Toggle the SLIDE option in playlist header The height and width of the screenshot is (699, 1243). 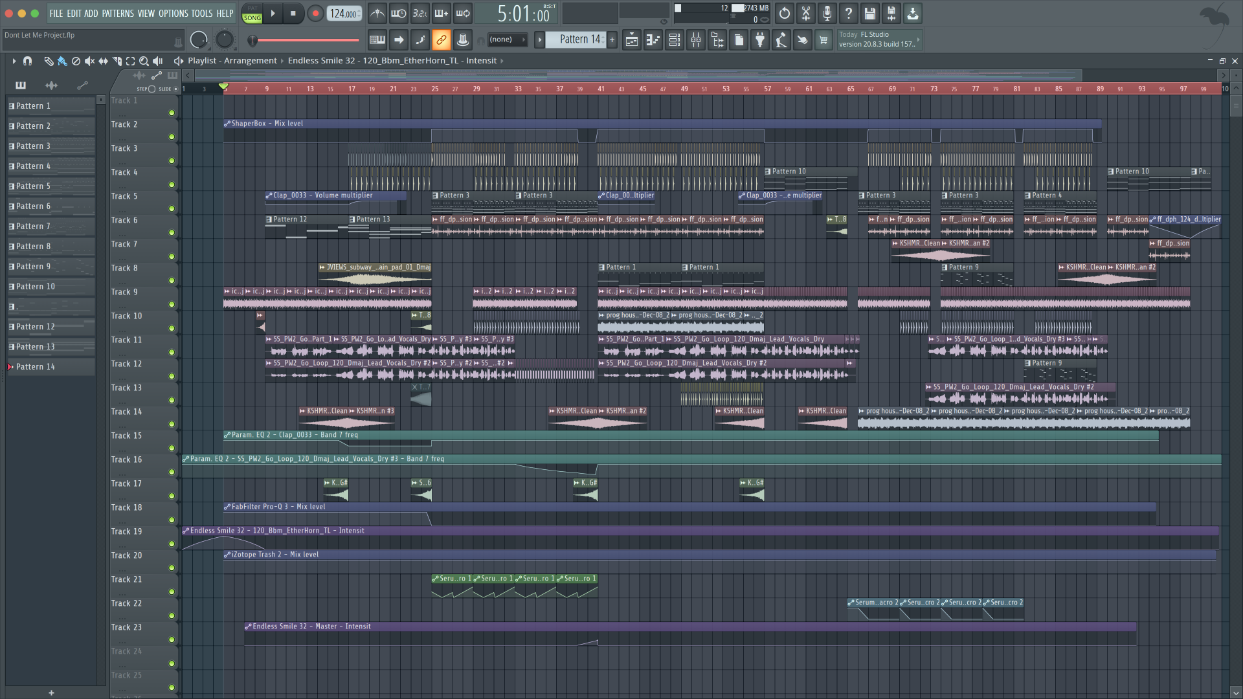[175, 89]
